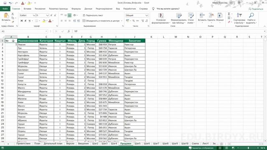The height and width of the screenshot is (150, 267).
Task: Click the zoom slider handle in status bar
Action: tap(248, 148)
